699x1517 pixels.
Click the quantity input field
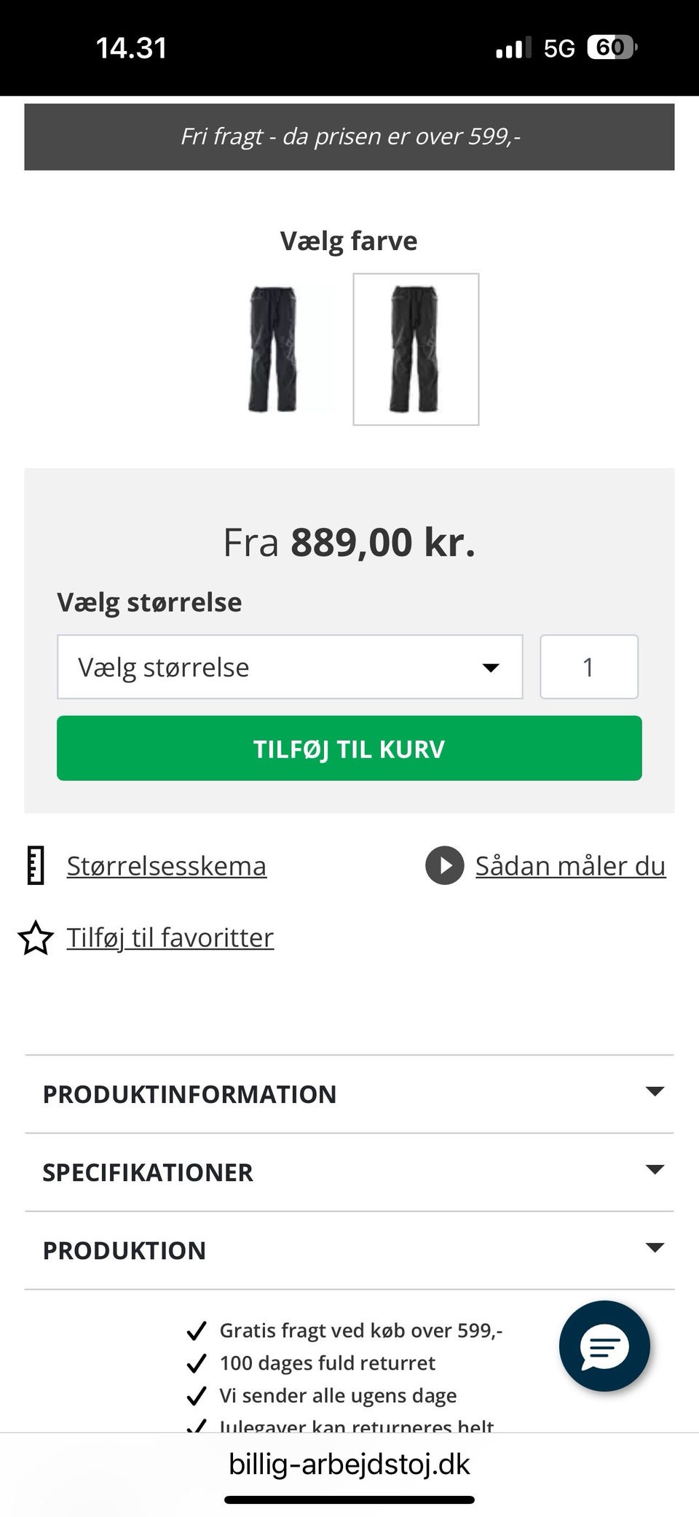coord(588,667)
